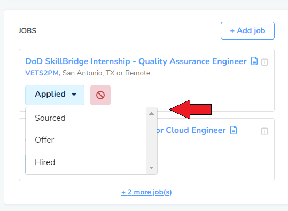
Task: Click the + Add job button
Action: [x=247, y=30]
